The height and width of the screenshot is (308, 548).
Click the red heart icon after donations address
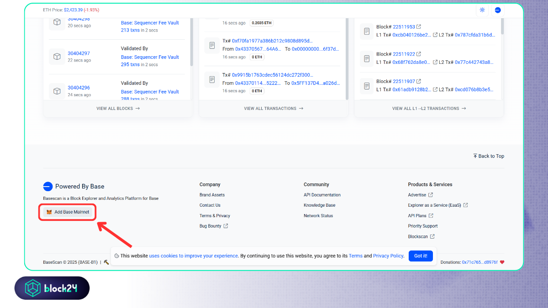tap(502, 262)
